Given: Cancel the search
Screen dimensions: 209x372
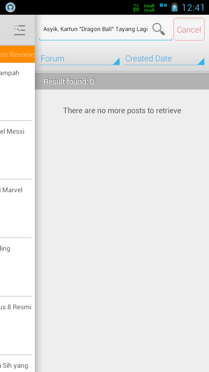Looking at the screenshot, I should point(189,29).
